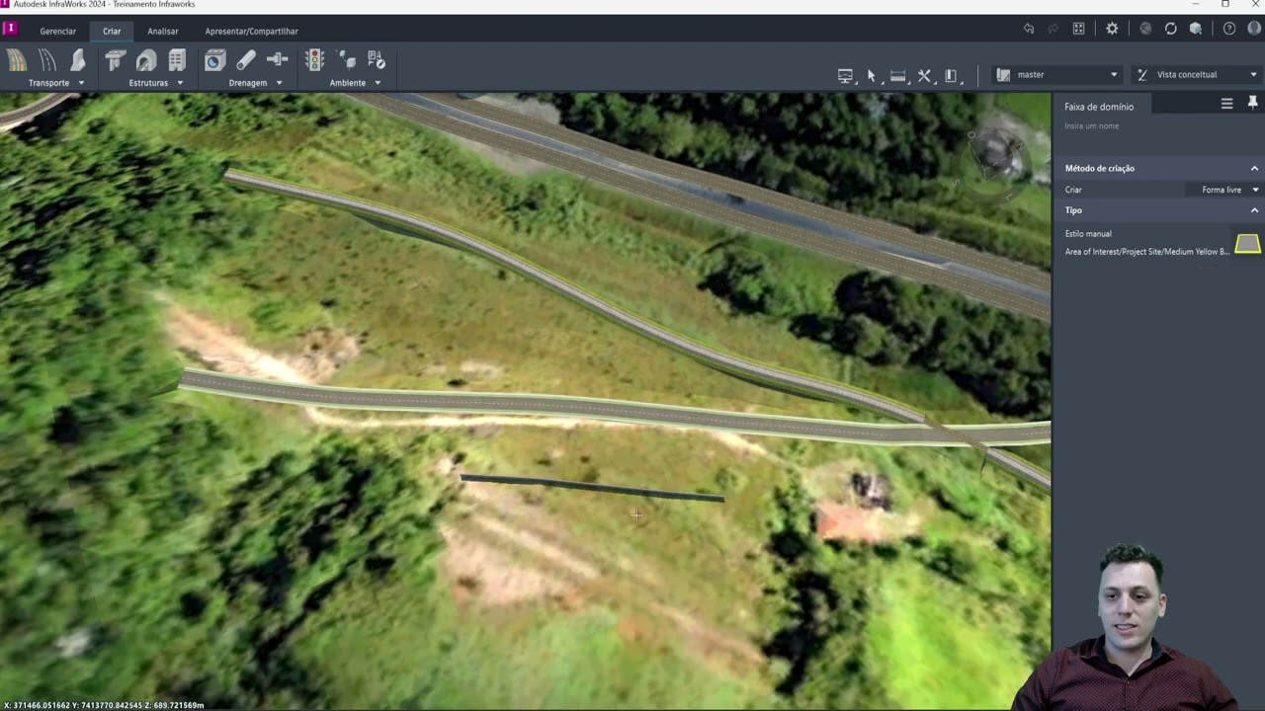Select the traffic light tool in Ambiente
Viewport: 1265px width, 711px height.
point(315,61)
